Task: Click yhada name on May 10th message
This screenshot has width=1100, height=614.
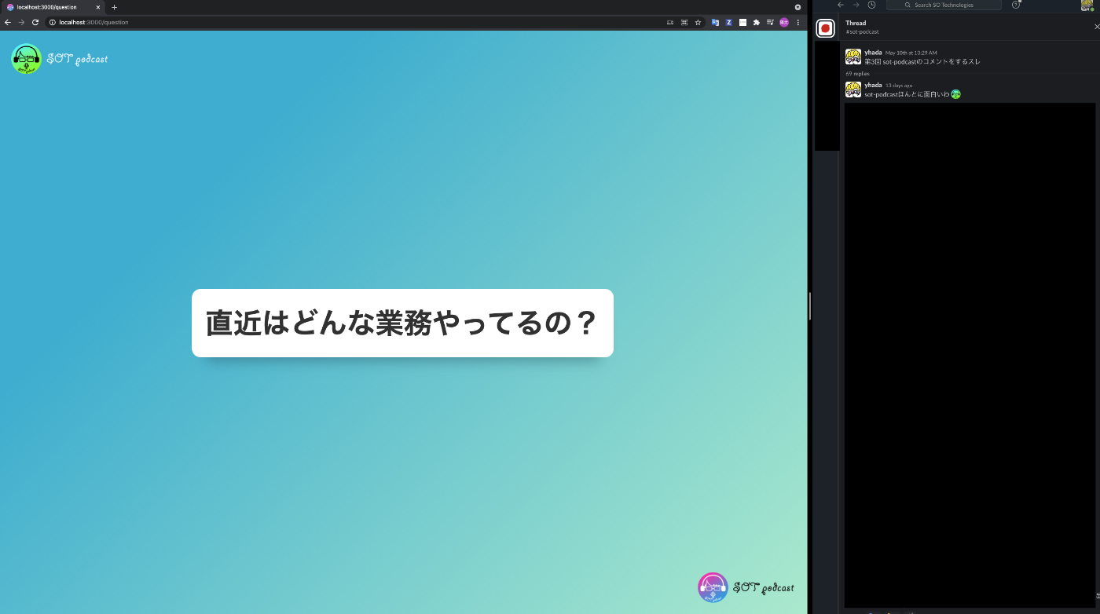Action: point(873,52)
